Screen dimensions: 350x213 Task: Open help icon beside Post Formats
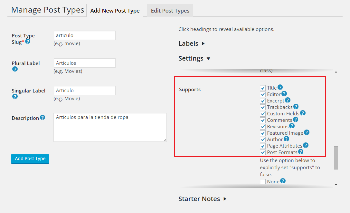click(301, 152)
